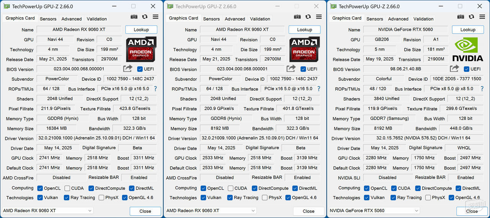Click the screenshot camera icon in left window
Viewport: 490px width, 218px height.
(134, 17)
